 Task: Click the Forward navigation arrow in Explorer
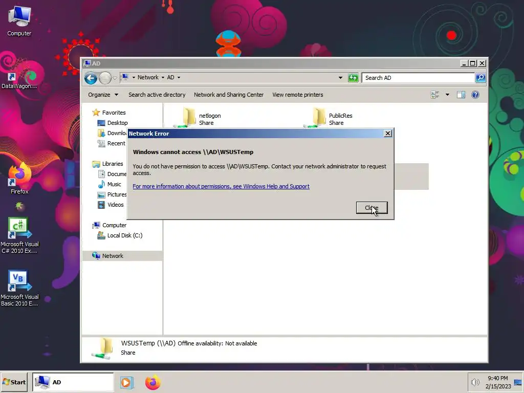[x=105, y=78]
